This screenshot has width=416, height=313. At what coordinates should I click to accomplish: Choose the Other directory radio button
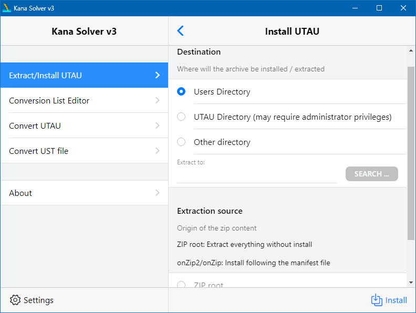(x=181, y=142)
